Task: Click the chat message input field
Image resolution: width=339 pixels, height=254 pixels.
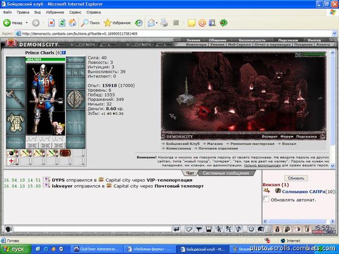Action: coord(92,229)
